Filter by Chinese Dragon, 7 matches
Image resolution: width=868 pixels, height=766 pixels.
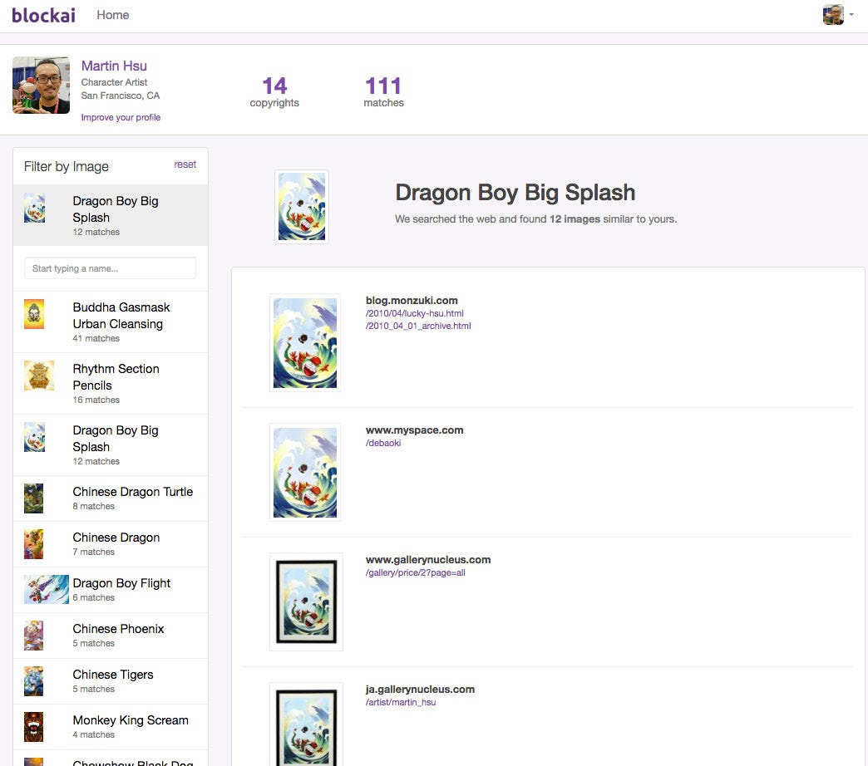coord(111,544)
